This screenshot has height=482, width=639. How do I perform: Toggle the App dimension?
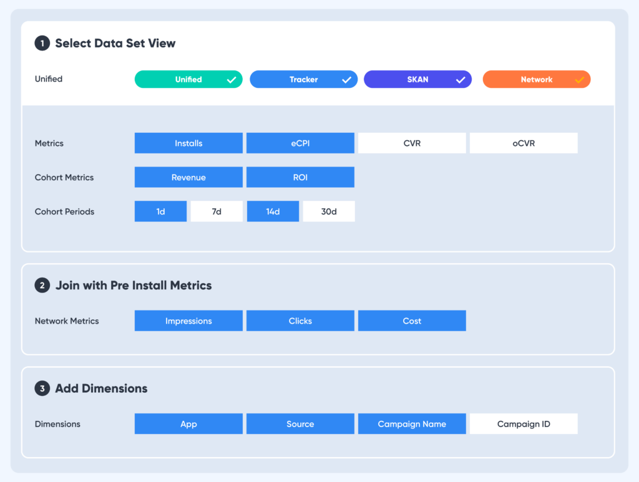(x=188, y=424)
